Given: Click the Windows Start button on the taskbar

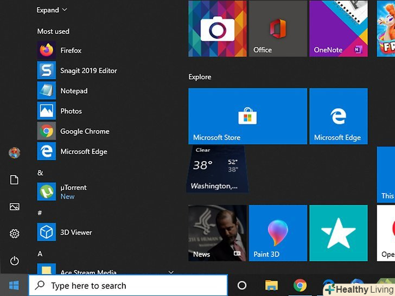Looking at the screenshot, I should tap(14, 285).
